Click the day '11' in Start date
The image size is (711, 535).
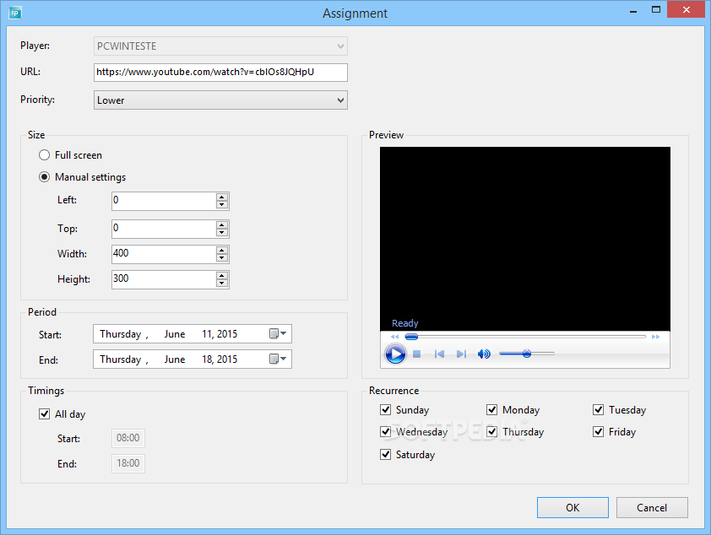tap(207, 334)
